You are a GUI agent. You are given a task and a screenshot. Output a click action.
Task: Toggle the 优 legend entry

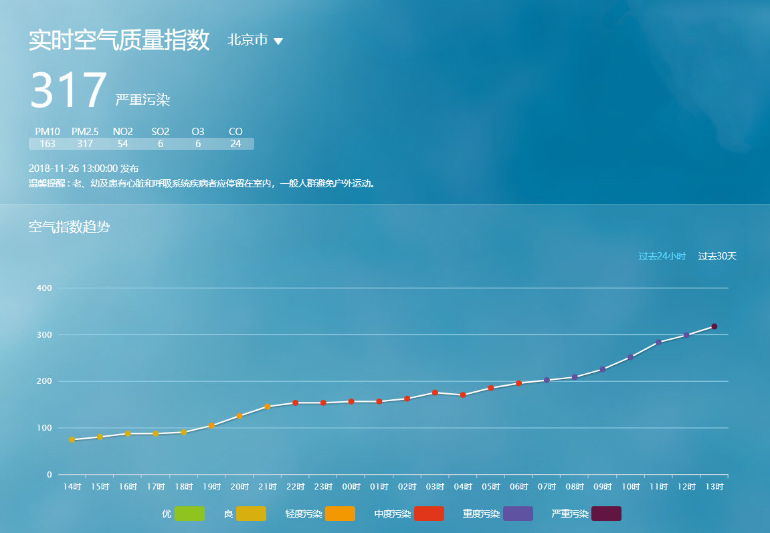click(x=188, y=513)
